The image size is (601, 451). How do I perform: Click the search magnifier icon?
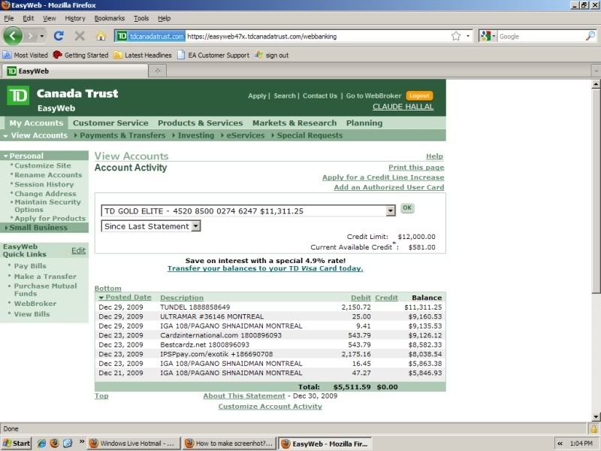click(590, 36)
